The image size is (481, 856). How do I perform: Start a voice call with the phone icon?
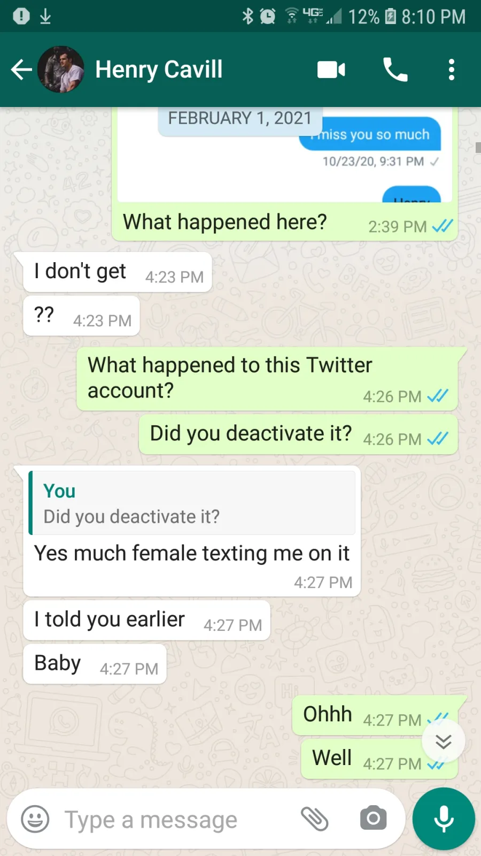[395, 70]
